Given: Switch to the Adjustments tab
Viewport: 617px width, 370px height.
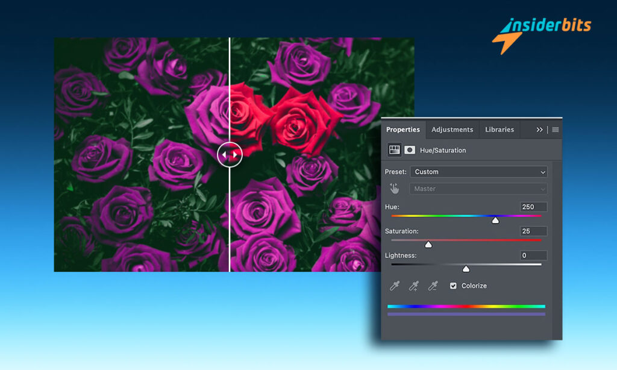Looking at the screenshot, I should click(x=452, y=129).
